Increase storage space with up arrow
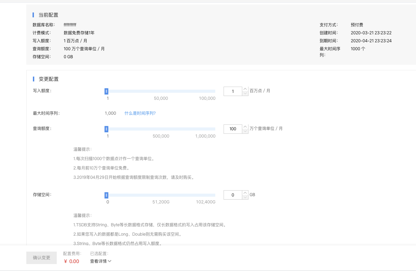 [245, 193]
